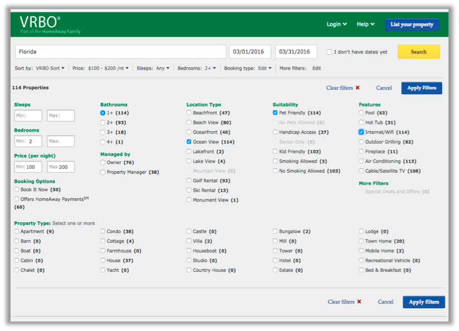Image resolution: width=459 pixels, height=331 pixels.
Task: Select Bathrooms 2+ radio button
Action: (x=102, y=123)
